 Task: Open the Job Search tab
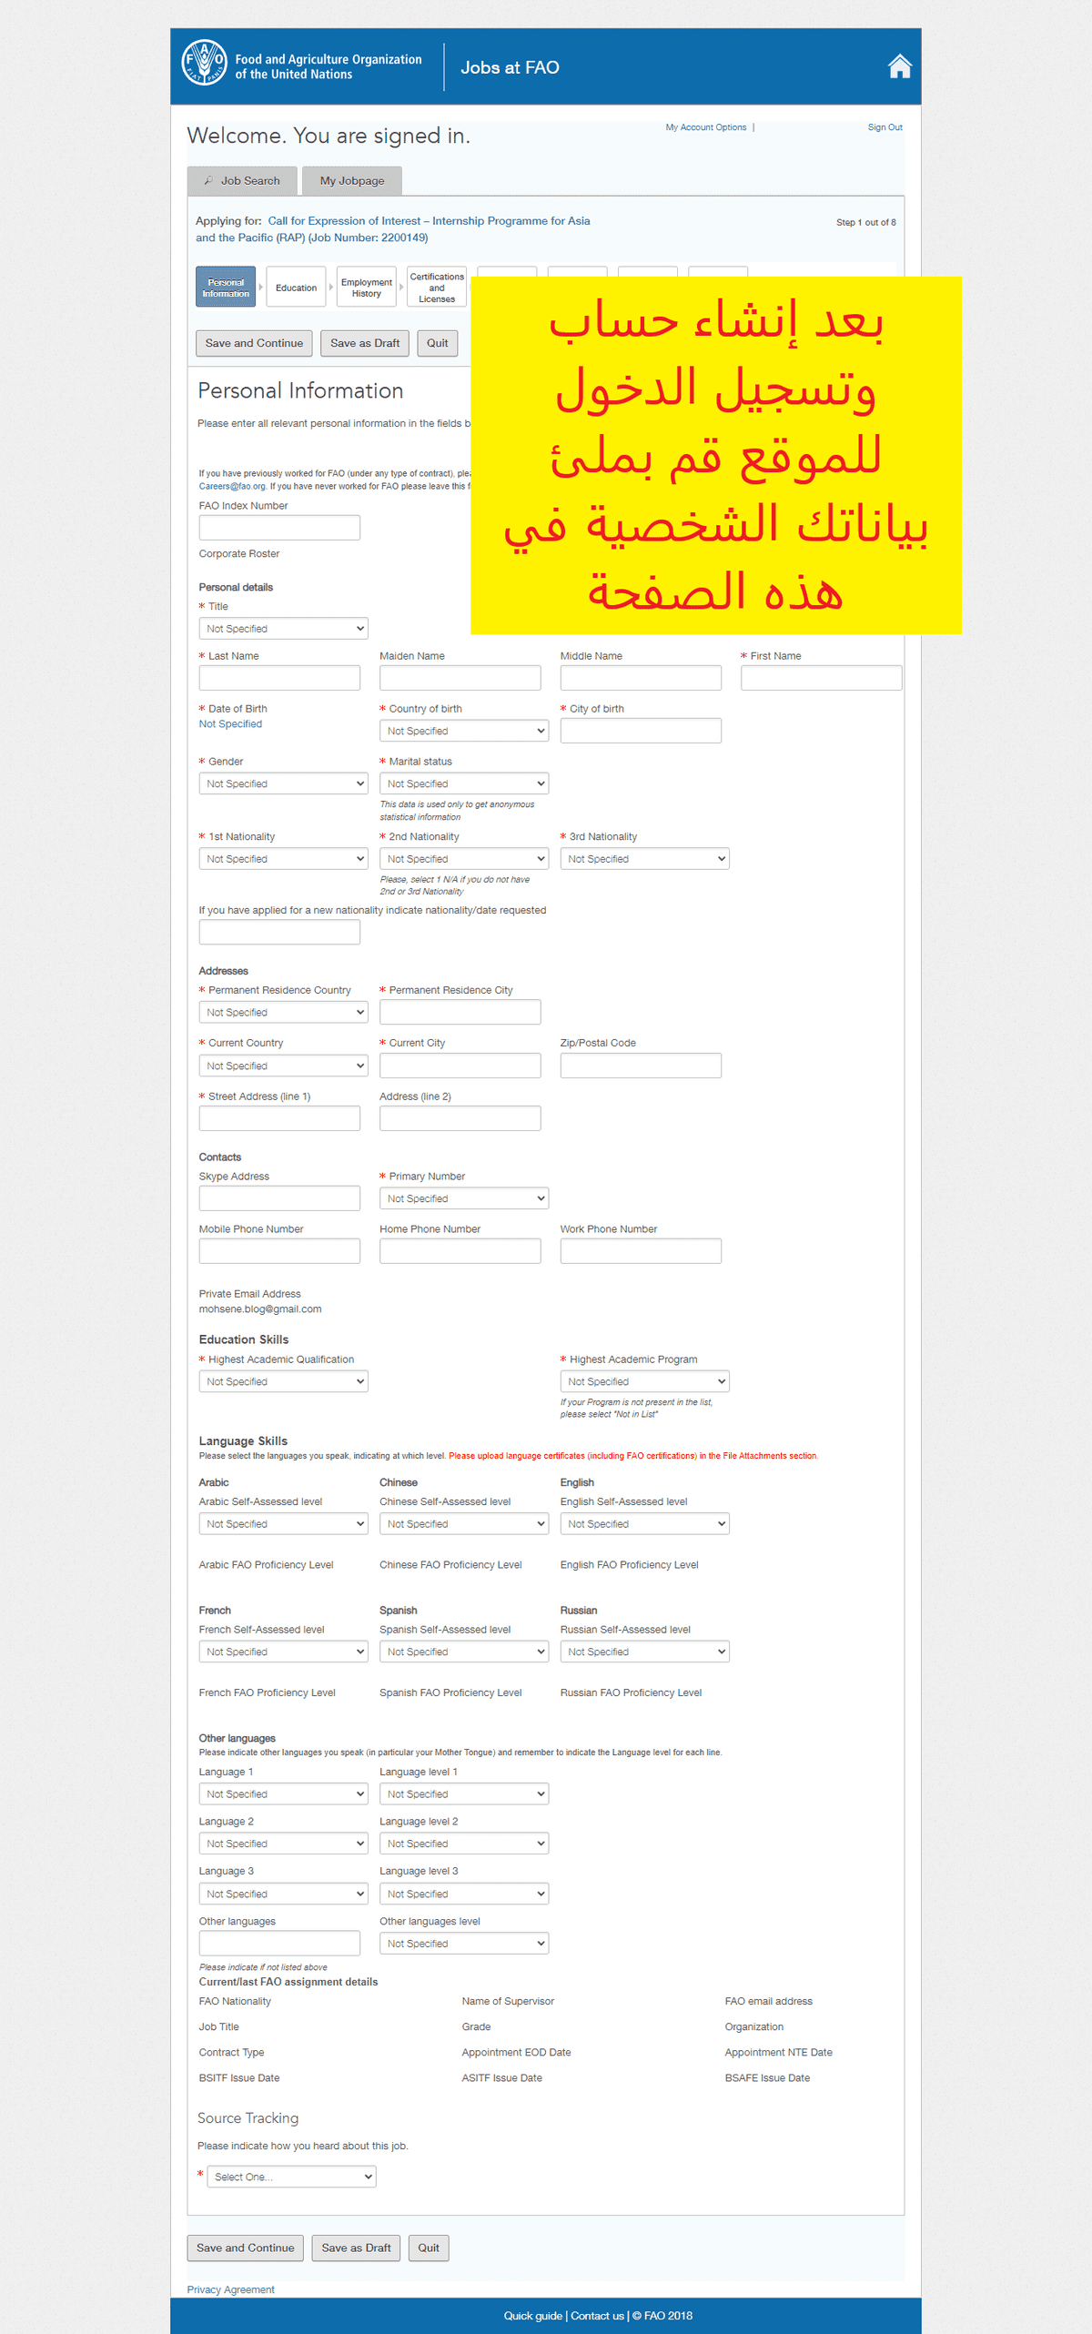pos(242,181)
